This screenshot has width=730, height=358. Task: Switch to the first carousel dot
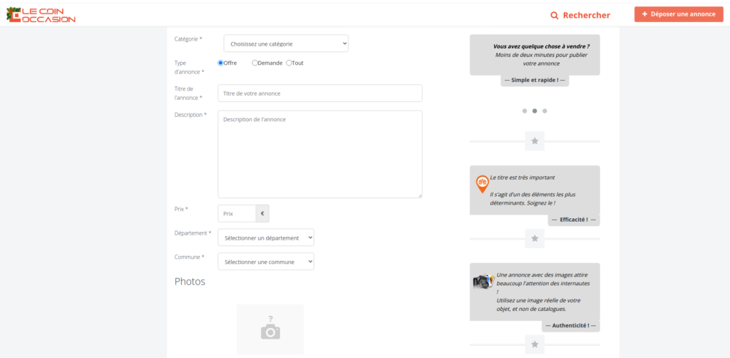[x=525, y=111]
